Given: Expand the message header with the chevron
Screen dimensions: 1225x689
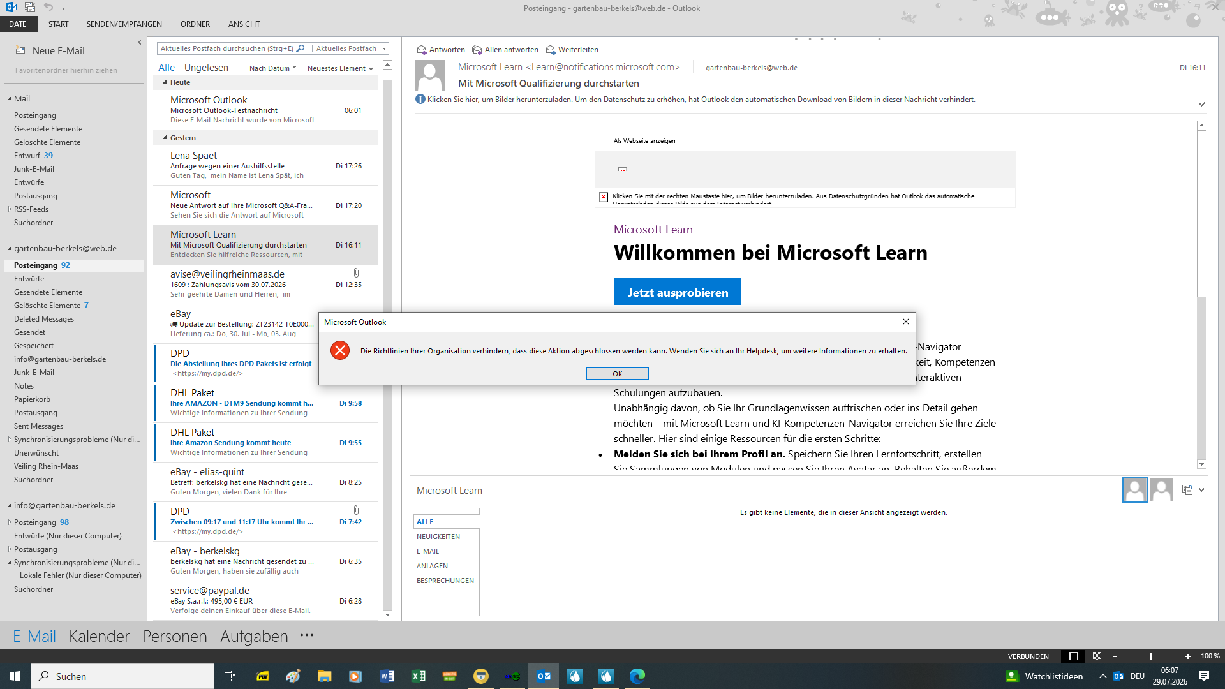Looking at the screenshot, I should click(x=1201, y=104).
